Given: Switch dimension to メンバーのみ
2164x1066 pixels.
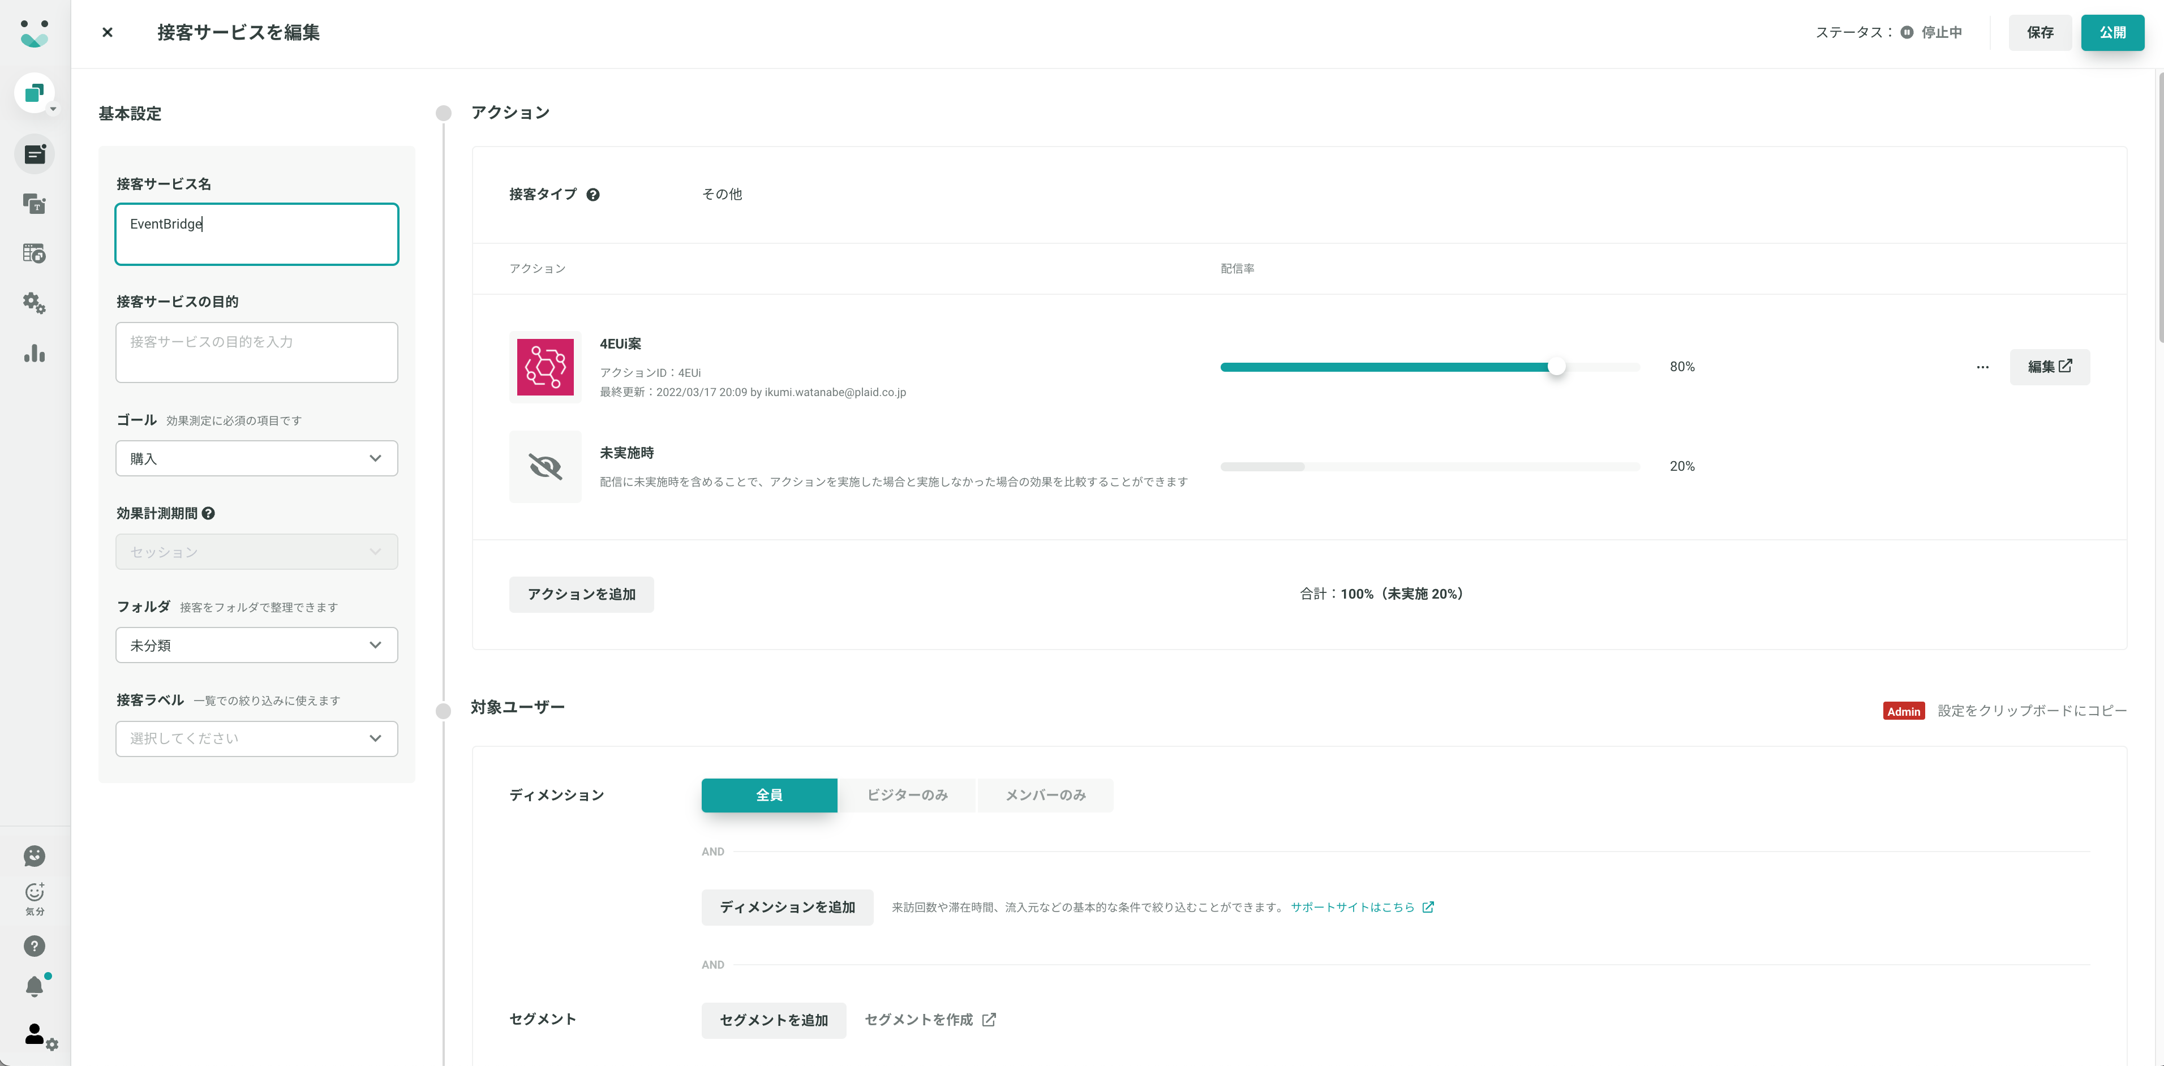Looking at the screenshot, I should [1045, 796].
